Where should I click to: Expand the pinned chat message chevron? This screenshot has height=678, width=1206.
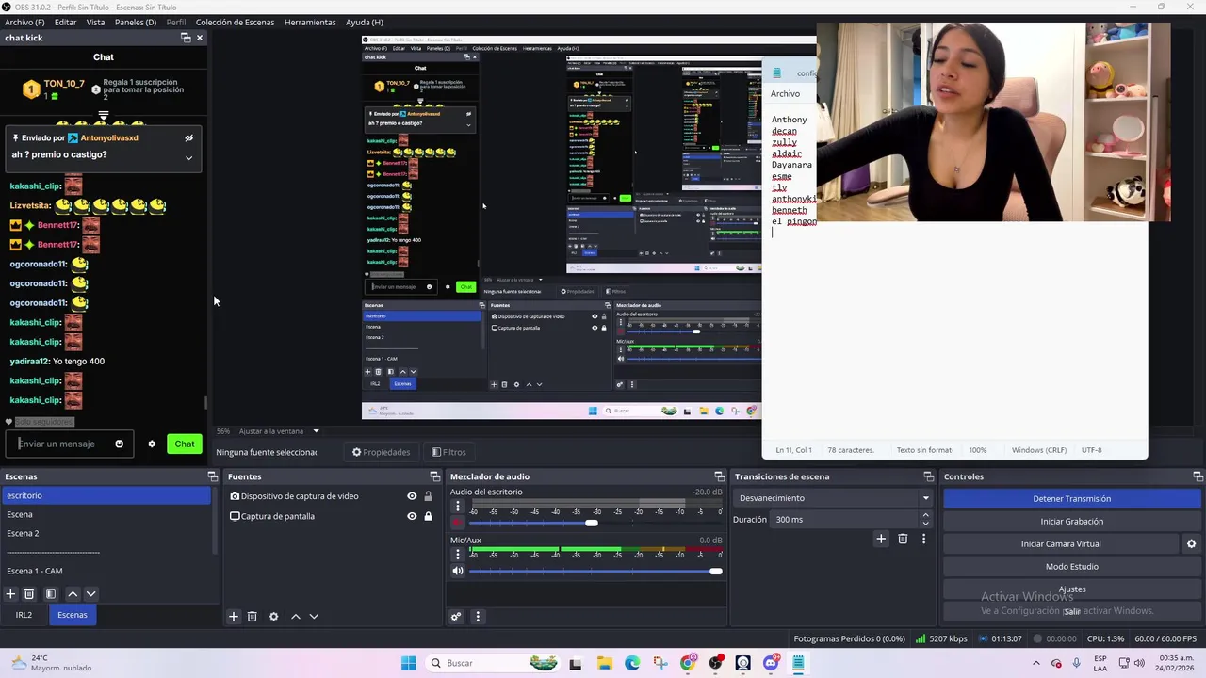click(188, 157)
